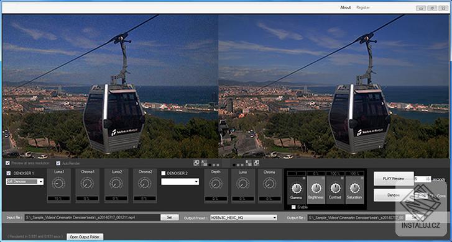Open the Register menu
Viewport: 452px width, 242px height.
363,7
